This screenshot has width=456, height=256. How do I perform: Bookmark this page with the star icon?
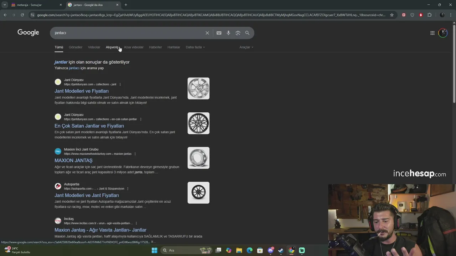pos(392,15)
